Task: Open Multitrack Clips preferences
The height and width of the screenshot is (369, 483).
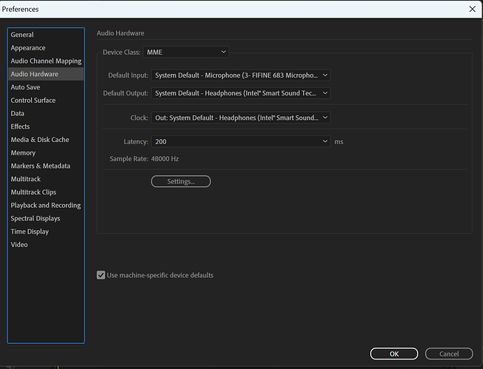Action: tap(46, 192)
